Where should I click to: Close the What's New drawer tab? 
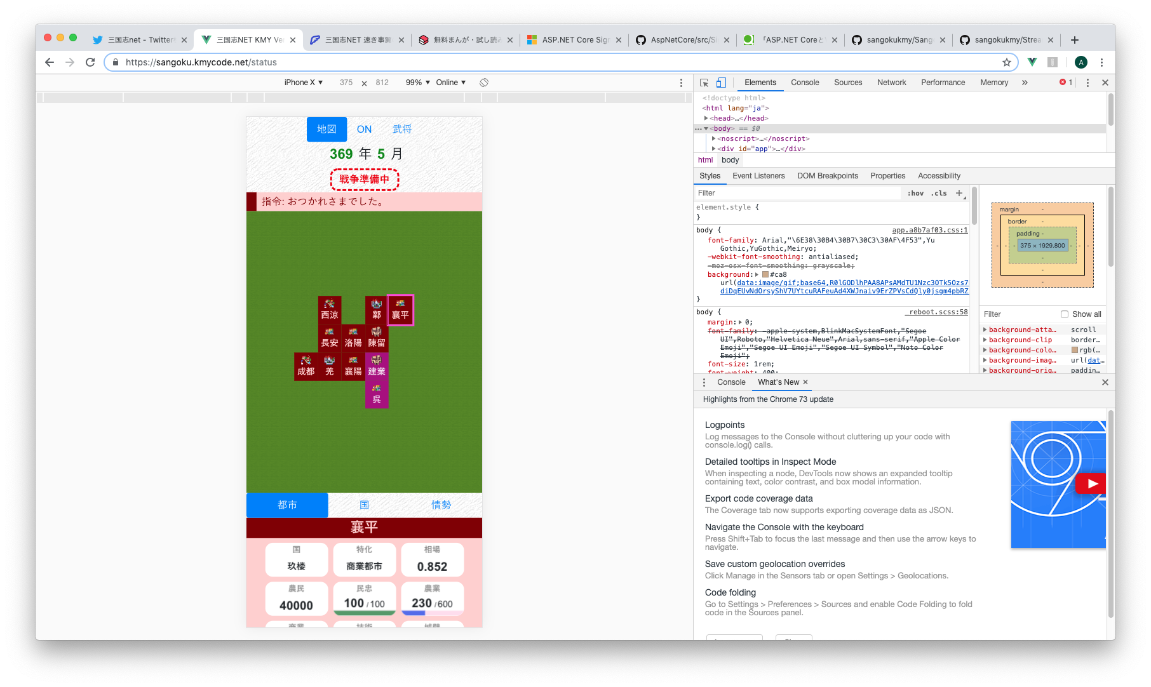pyautogui.click(x=805, y=382)
